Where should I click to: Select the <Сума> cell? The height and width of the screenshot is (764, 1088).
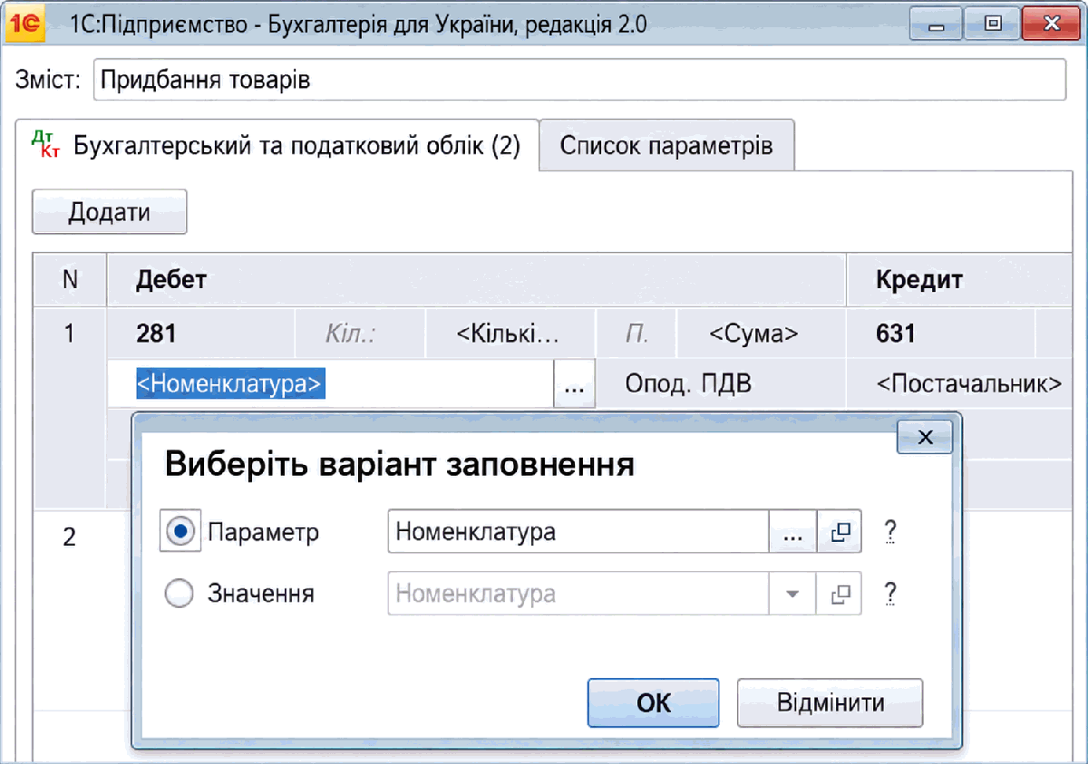click(761, 334)
